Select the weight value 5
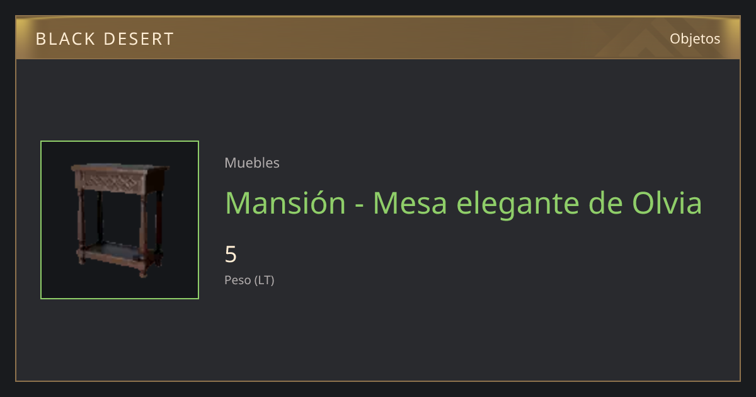 coord(231,255)
